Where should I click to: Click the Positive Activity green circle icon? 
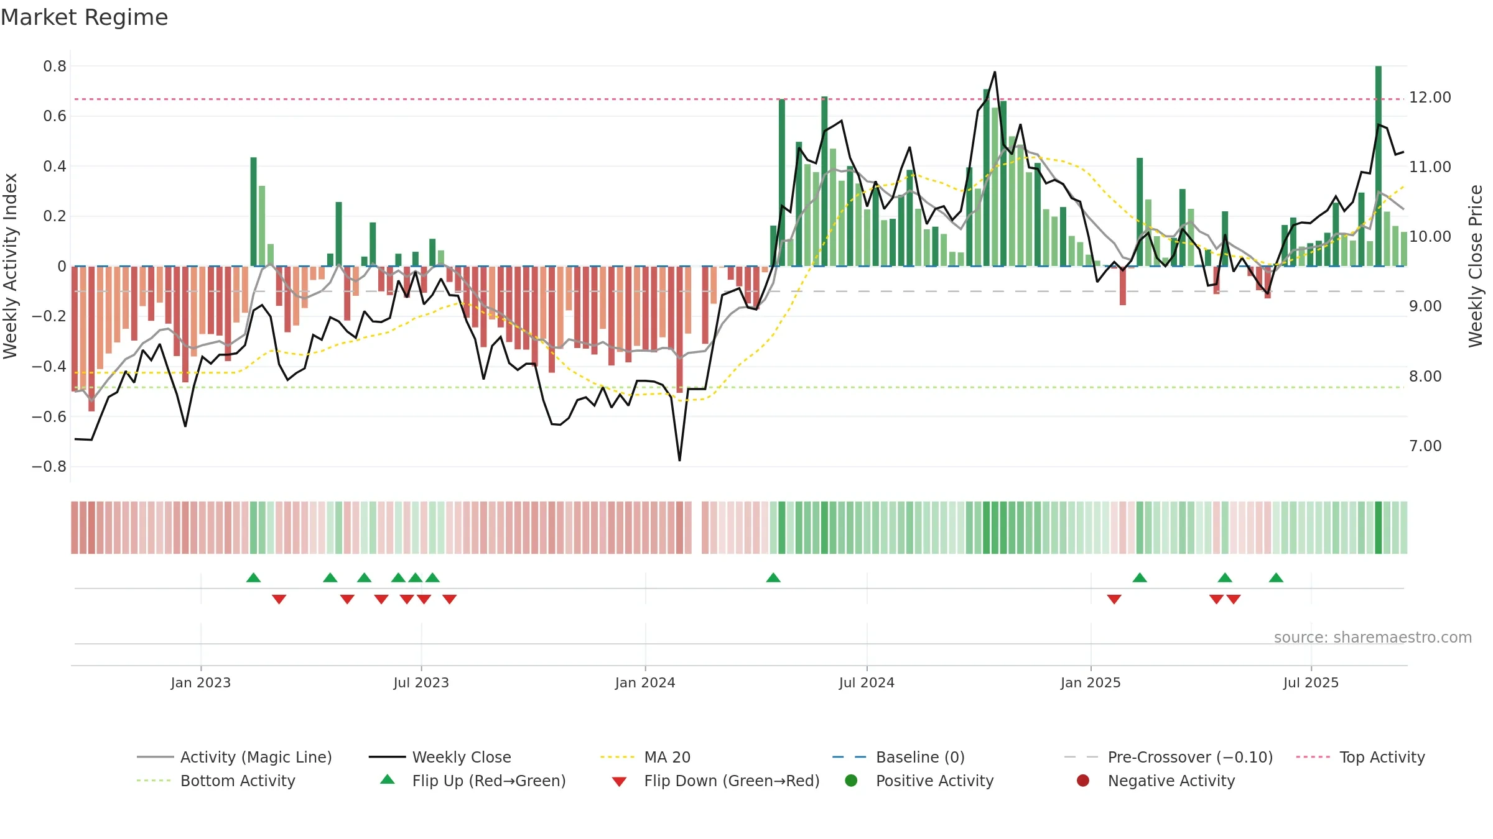(x=851, y=781)
